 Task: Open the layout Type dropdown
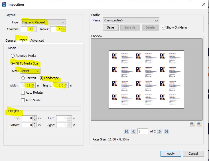click(x=43, y=22)
